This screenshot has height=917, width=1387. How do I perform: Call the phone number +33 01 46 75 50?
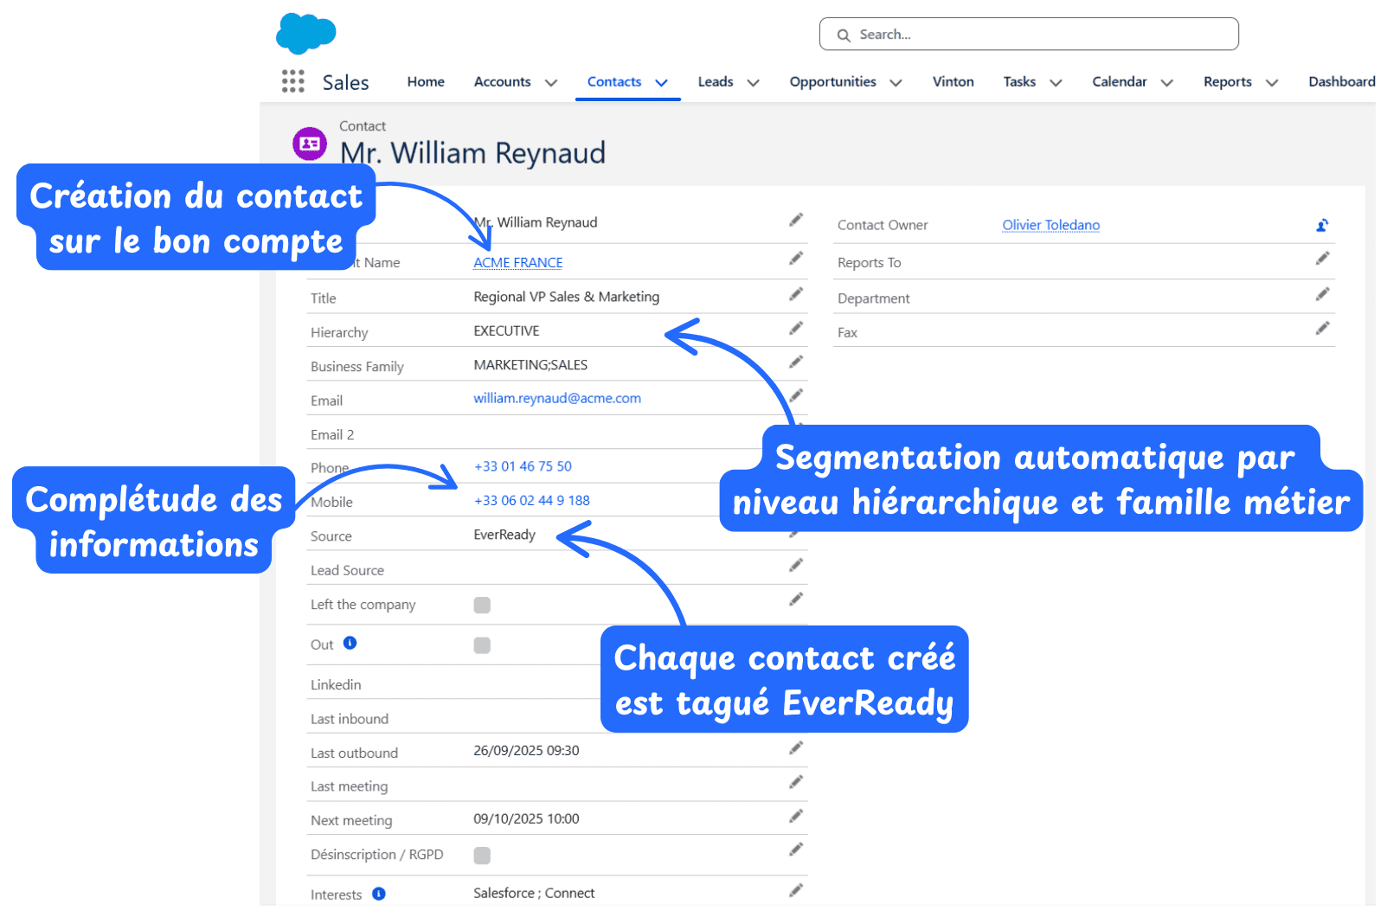(x=523, y=466)
